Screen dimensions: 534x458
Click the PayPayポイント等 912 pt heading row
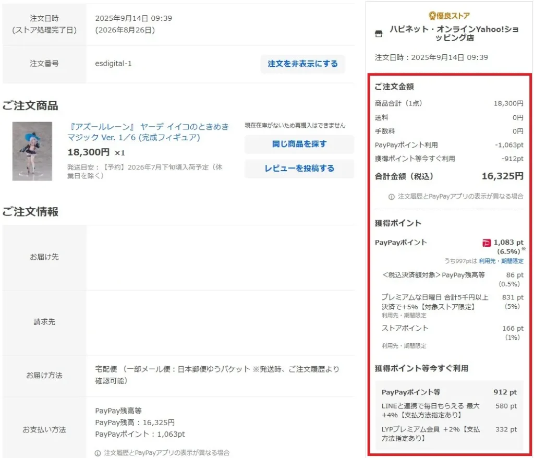click(449, 392)
